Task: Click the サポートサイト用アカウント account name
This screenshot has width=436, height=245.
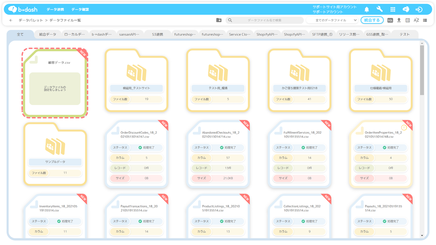Action: click(x=334, y=7)
